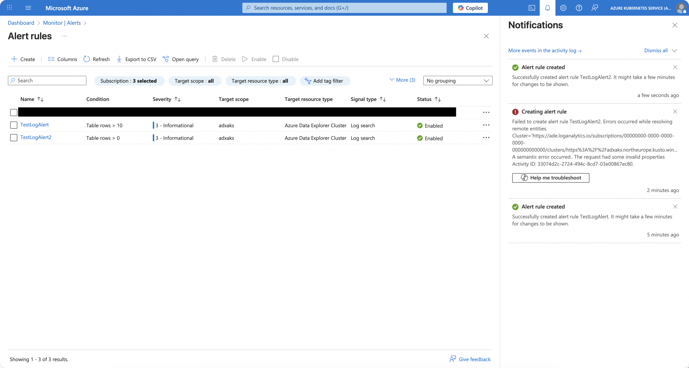Open the Azure app launcher grid
This screenshot has height=368, width=689.
coord(9,8)
